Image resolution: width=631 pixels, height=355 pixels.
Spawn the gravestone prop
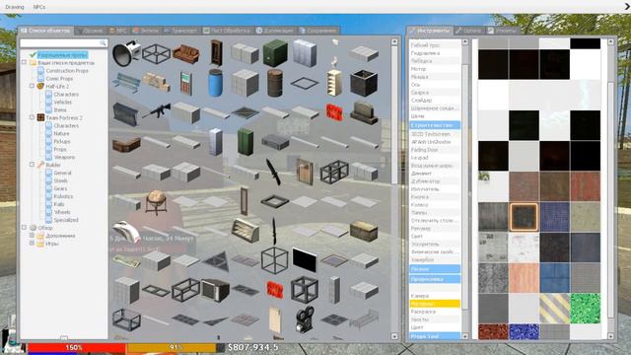pyautogui.click(x=364, y=112)
